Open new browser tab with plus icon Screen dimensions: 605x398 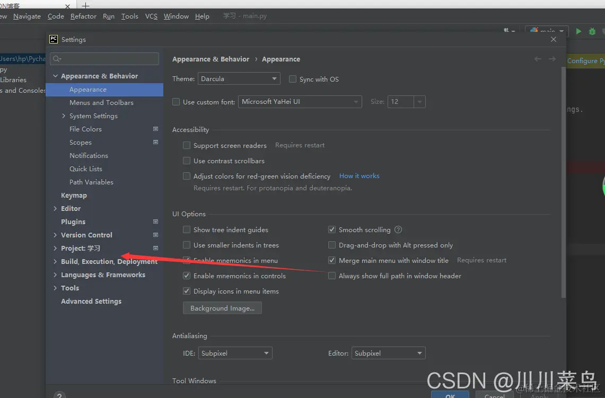point(86,5)
